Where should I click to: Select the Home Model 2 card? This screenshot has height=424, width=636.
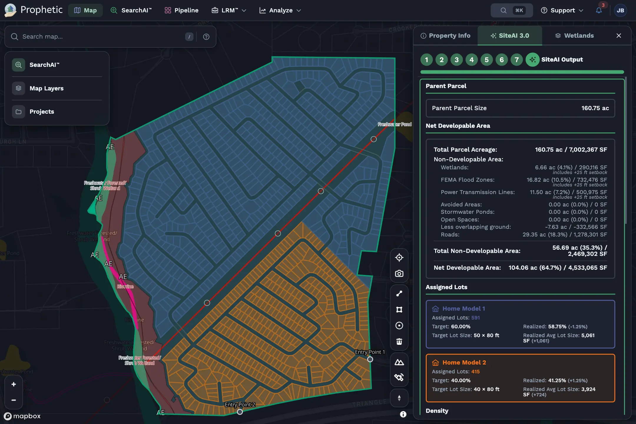(x=520, y=378)
